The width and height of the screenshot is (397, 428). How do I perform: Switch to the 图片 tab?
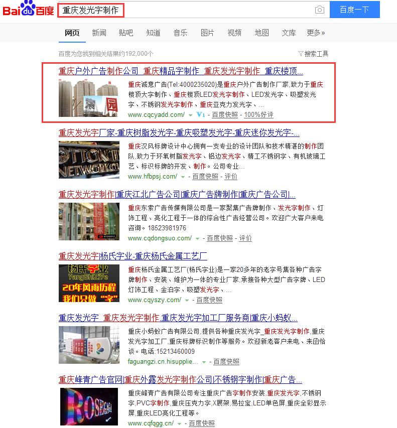tap(207, 33)
